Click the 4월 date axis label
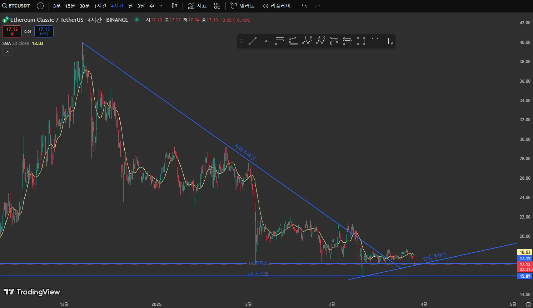 424,304
